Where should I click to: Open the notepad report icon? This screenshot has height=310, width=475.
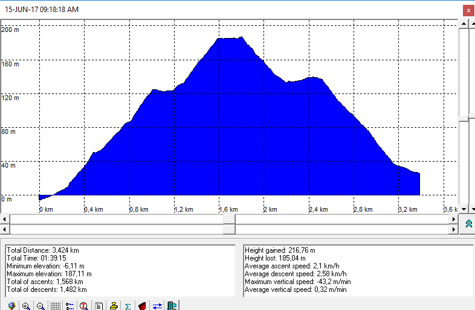pos(99,306)
